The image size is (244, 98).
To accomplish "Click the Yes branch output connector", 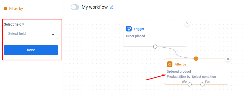I will [202, 84].
